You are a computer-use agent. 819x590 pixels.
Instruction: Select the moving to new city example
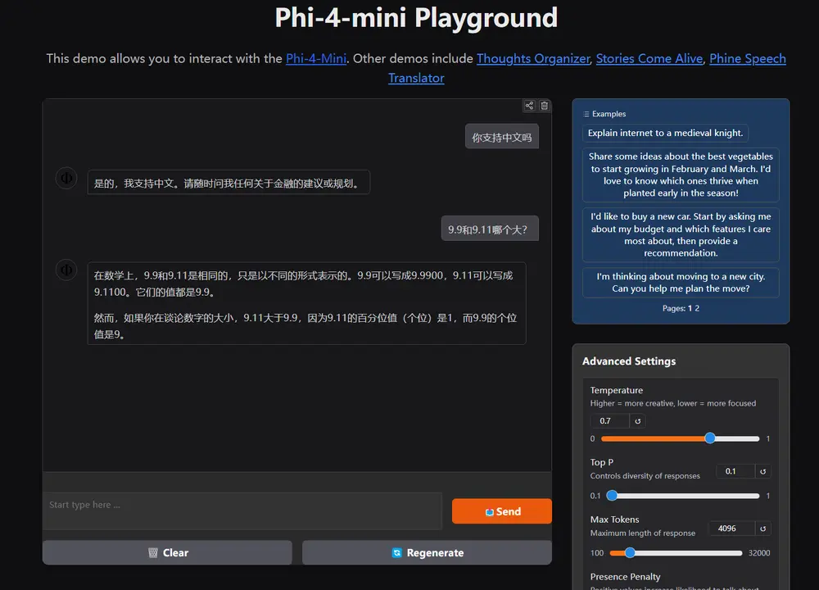click(681, 282)
